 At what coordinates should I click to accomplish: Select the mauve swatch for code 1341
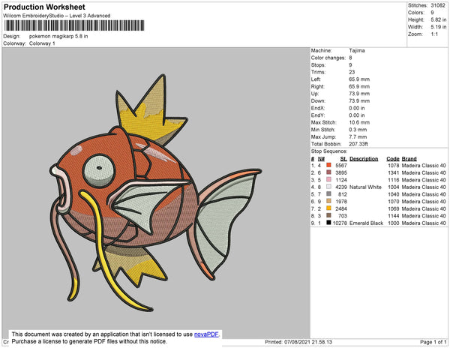click(329, 172)
